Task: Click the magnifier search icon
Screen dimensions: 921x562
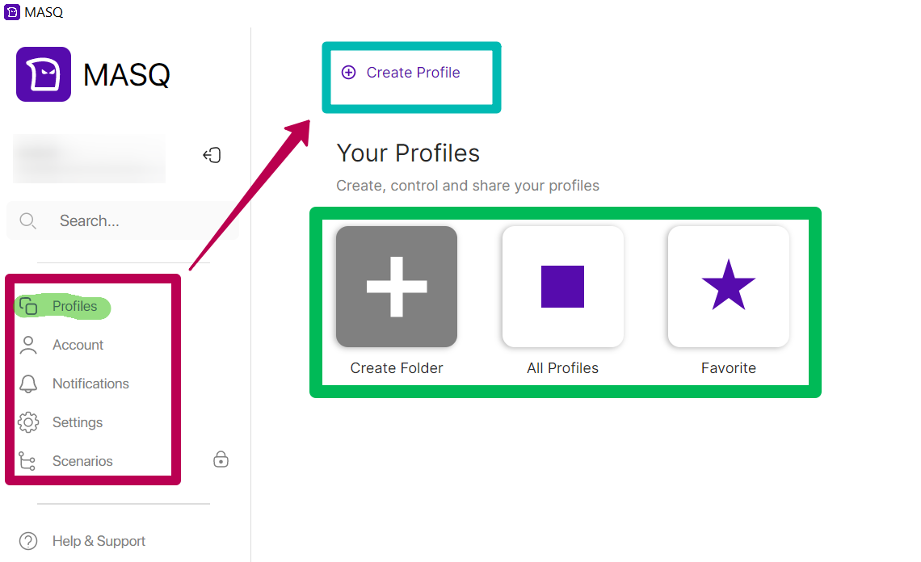Action: pyautogui.click(x=27, y=220)
